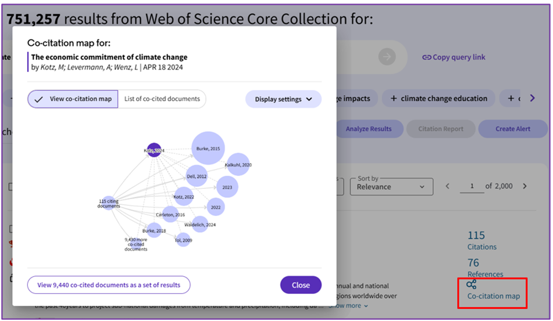Open the Display settings dropdown
The height and width of the screenshot is (321, 553).
pyautogui.click(x=283, y=99)
